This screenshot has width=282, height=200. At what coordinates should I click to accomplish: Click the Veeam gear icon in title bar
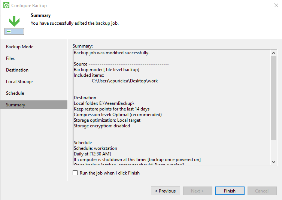point(6,5)
